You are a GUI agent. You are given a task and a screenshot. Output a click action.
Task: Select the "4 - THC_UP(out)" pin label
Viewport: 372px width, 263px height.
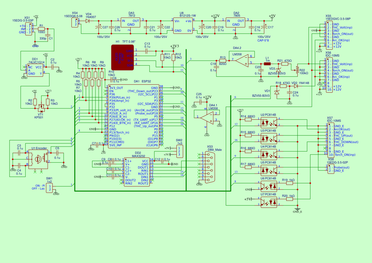(x=341, y=136)
